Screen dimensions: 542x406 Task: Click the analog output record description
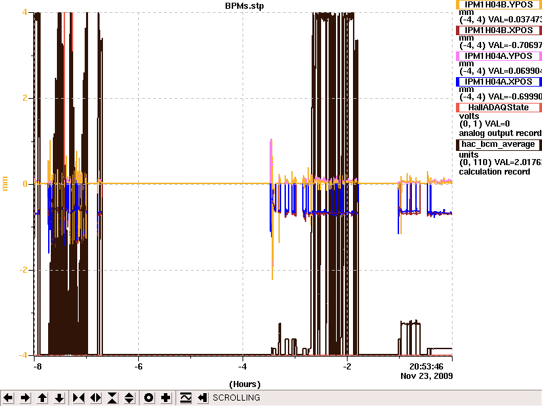[x=500, y=133]
